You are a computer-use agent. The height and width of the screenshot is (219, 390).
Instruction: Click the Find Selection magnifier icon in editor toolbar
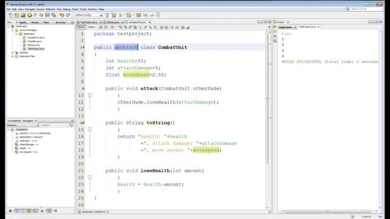click(x=121, y=27)
